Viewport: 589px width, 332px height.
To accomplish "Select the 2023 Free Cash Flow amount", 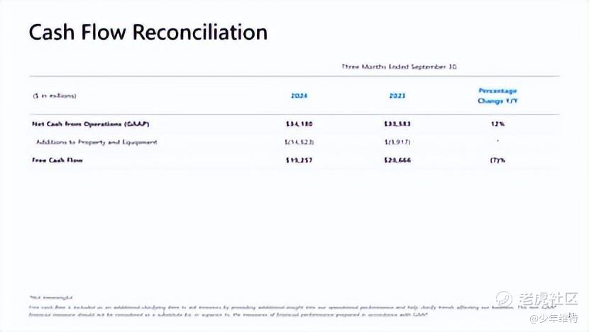I will 397,160.
